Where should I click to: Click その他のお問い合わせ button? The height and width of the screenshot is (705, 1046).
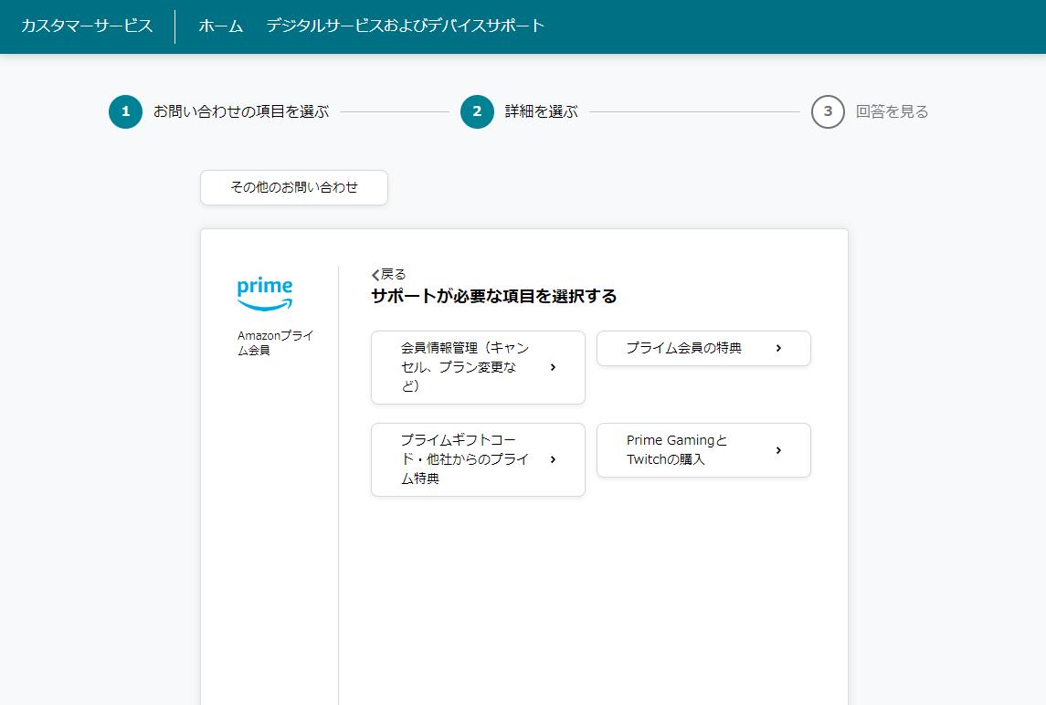[294, 187]
